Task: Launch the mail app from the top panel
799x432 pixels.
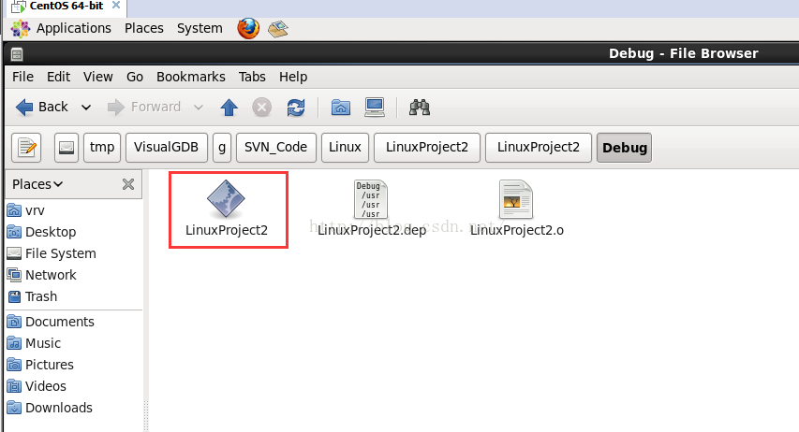Action: (x=278, y=29)
